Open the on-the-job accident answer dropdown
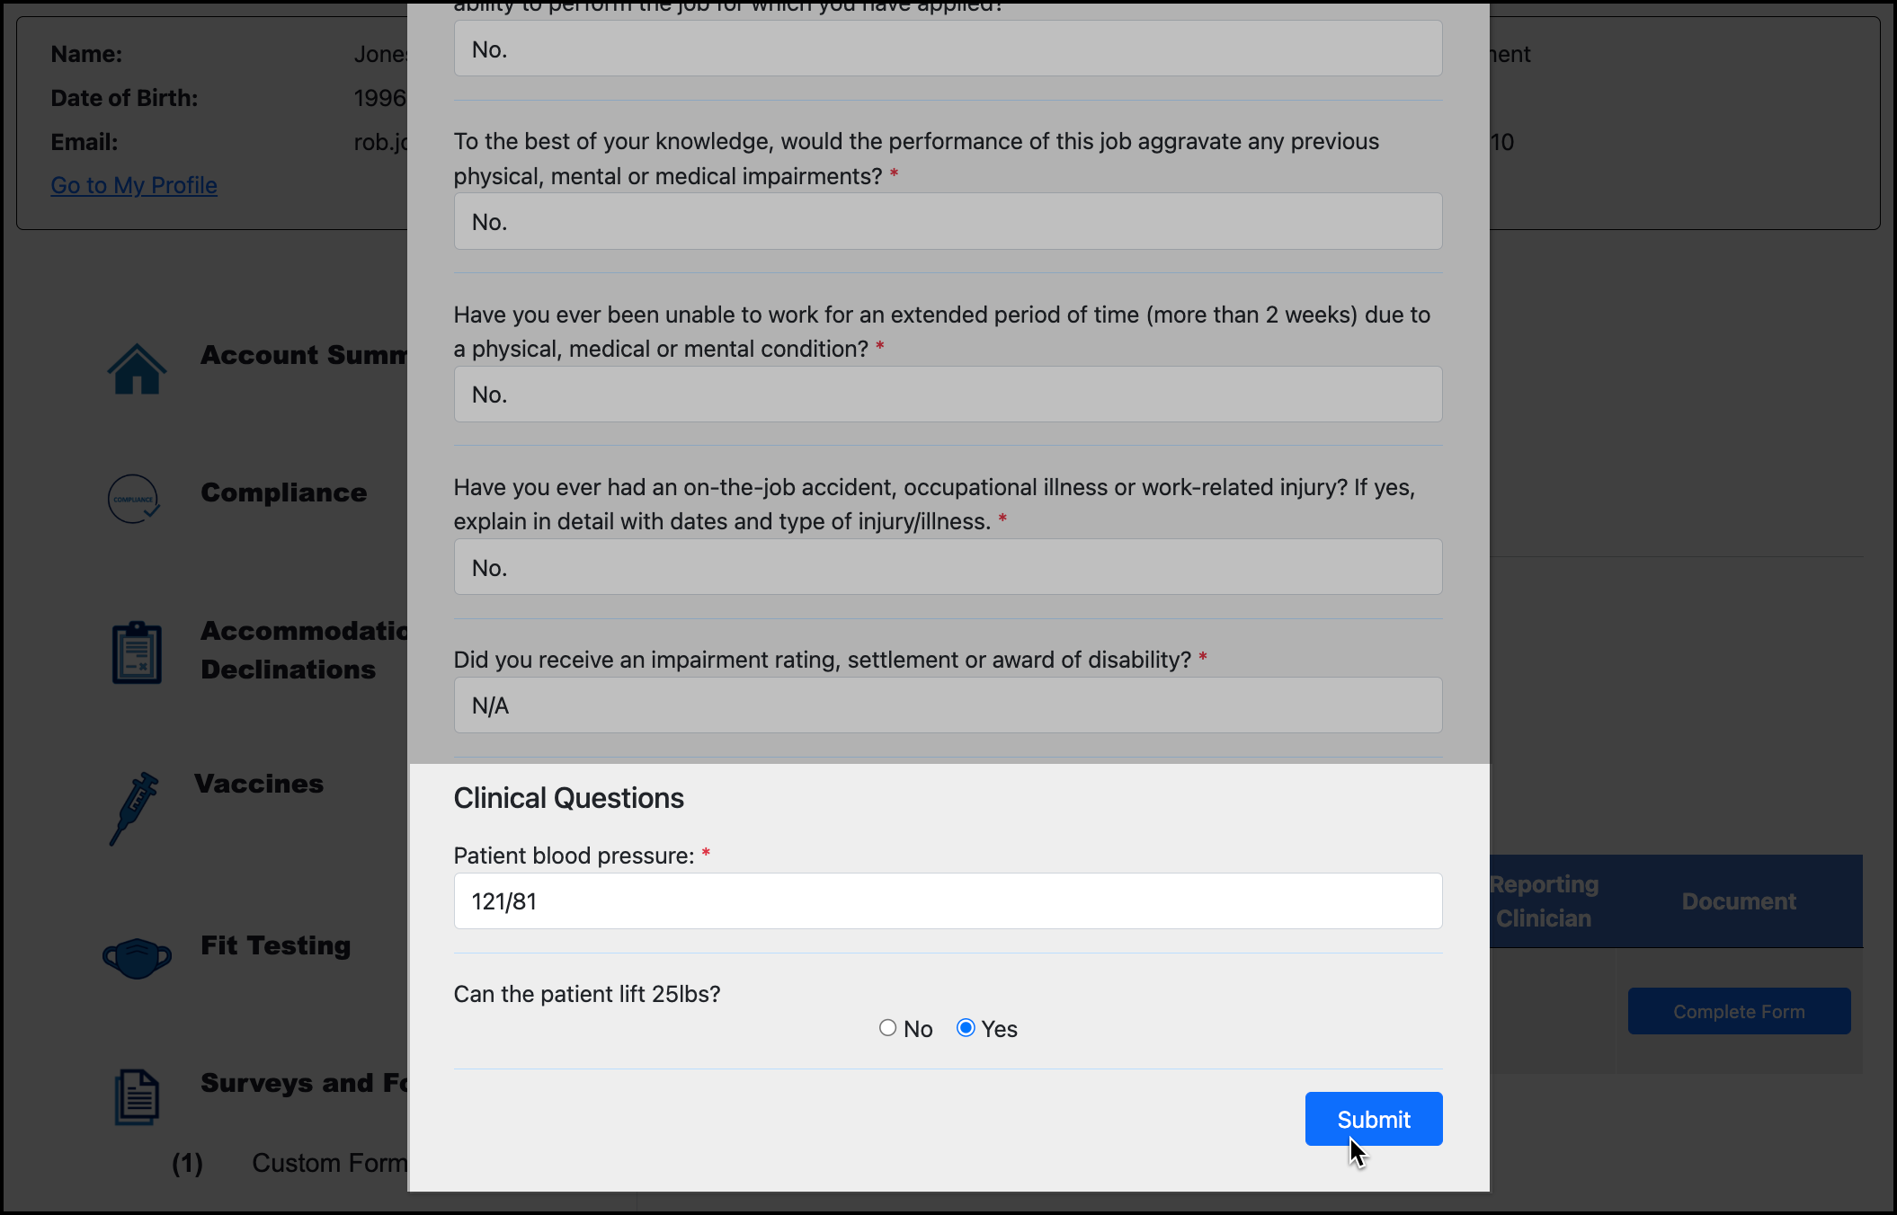This screenshot has width=1897, height=1215. click(x=947, y=566)
